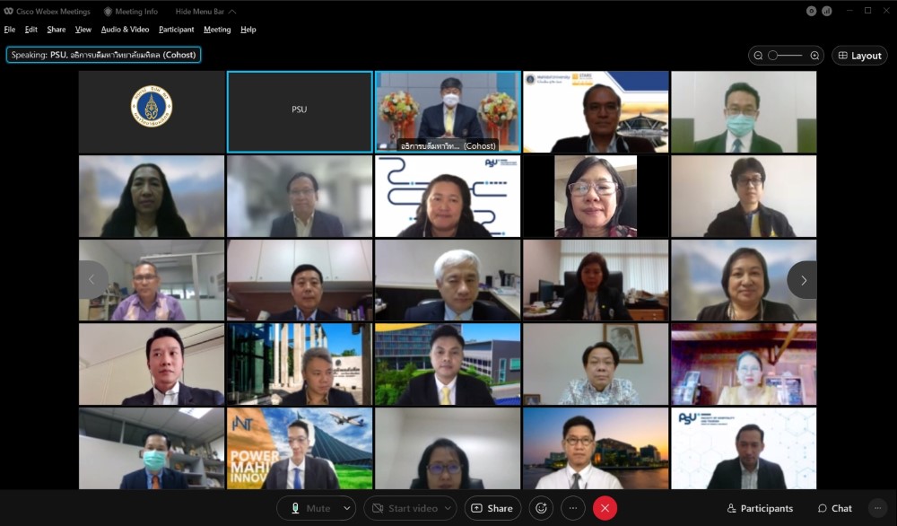The height and width of the screenshot is (526, 897).
Task: Click panel options ellipsis at bottom right
Action: 878,508
